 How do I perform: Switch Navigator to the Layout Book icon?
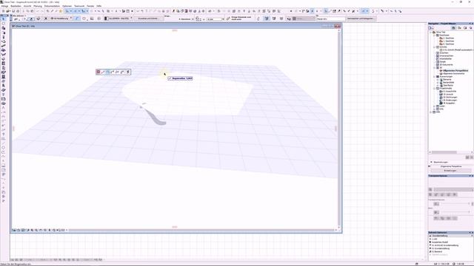tap(465, 28)
